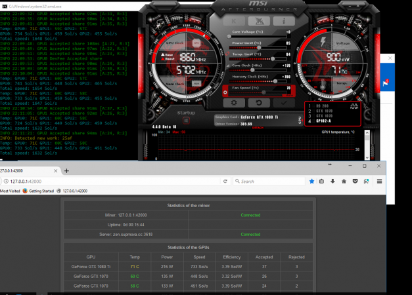This screenshot has width=412, height=295.
Task: Click the address bar showing 127.0.0.1:42000
Action: tap(113, 181)
